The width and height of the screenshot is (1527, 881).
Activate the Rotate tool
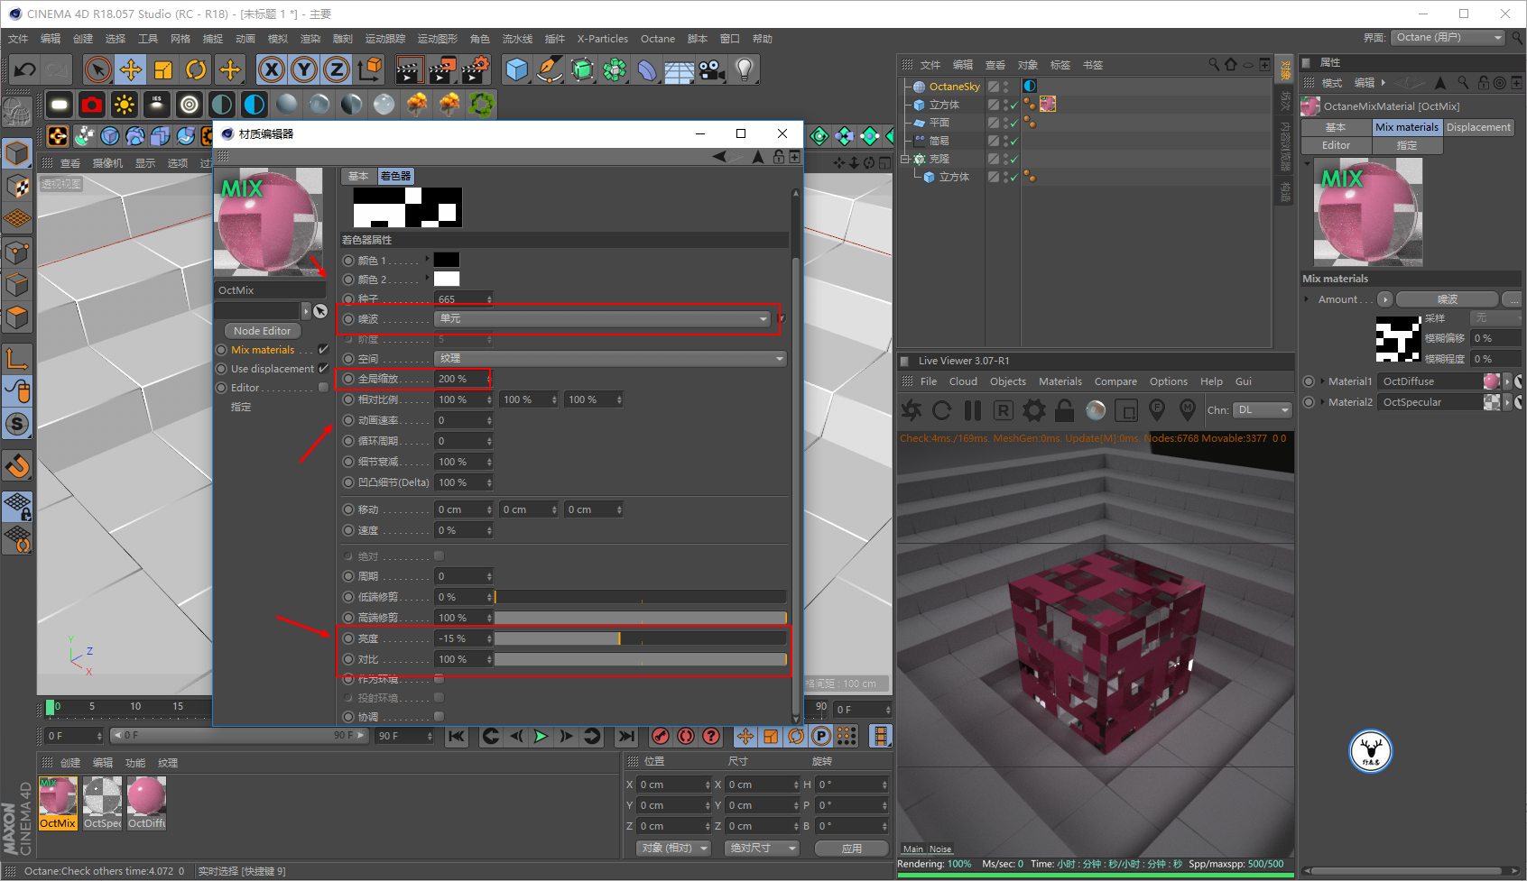tap(196, 69)
